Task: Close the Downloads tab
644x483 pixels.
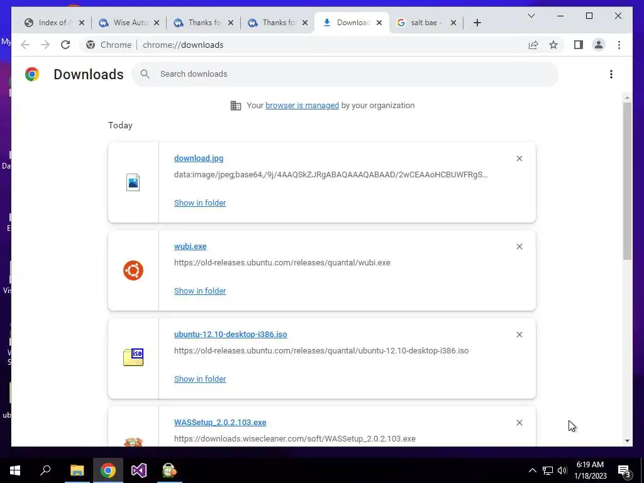Action: click(379, 23)
